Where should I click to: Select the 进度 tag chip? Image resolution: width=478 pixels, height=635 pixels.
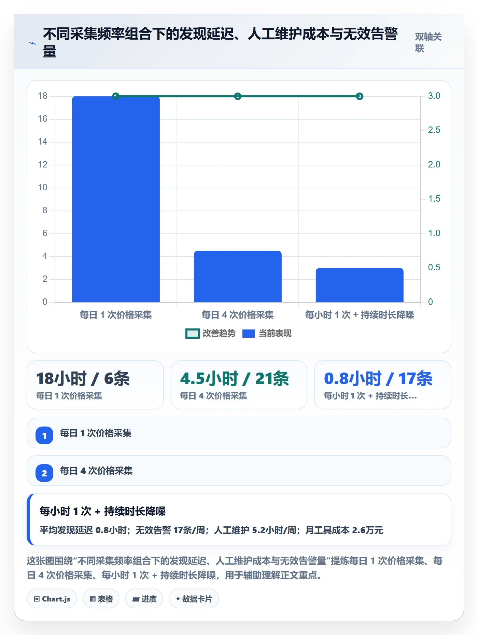coord(144,598)
